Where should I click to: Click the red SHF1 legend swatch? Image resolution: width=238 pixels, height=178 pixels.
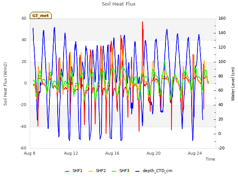[x=67, y=171]
